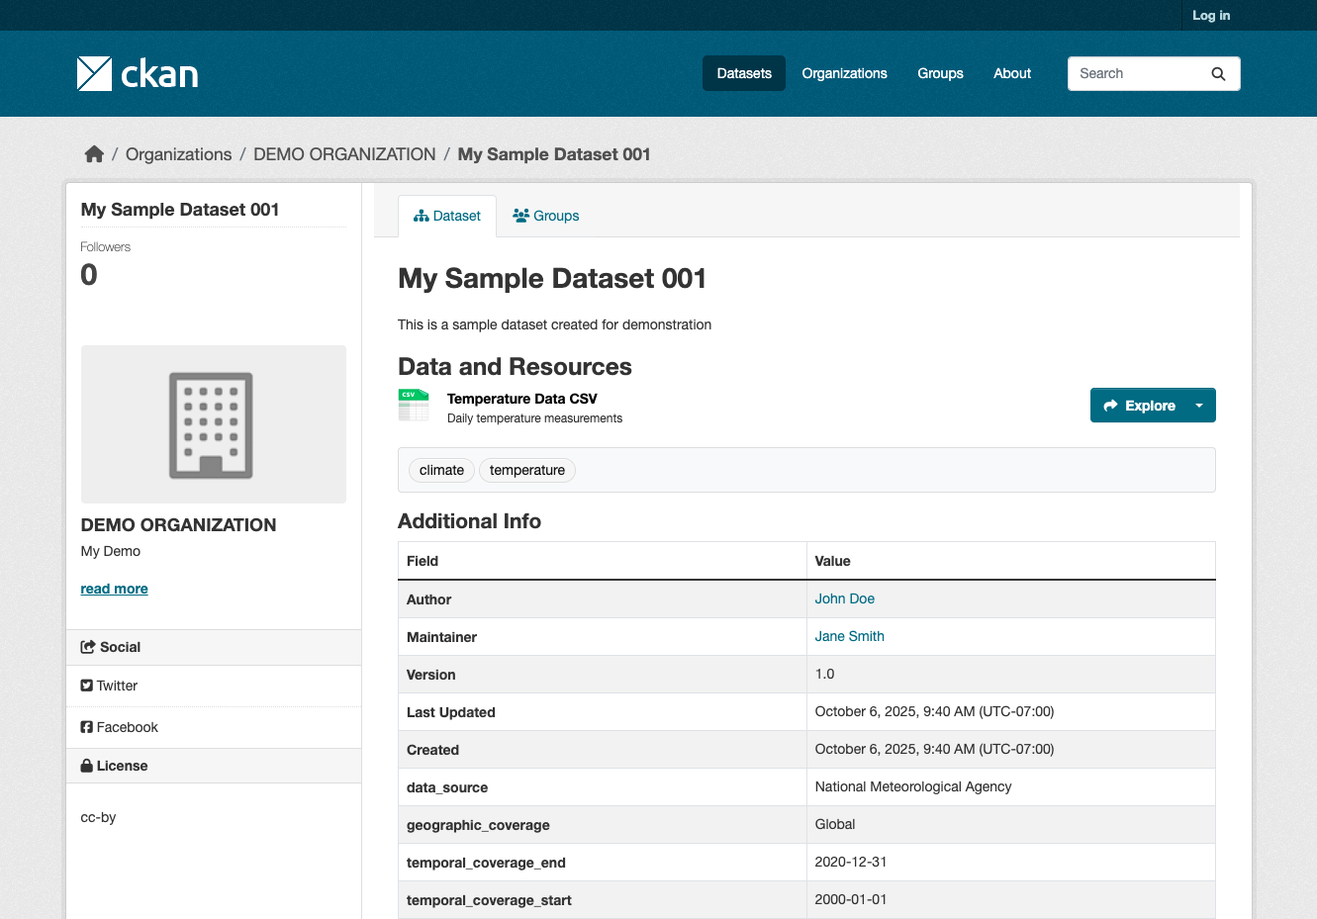Click maintainer Jane Smith link
The height and width of the screenshot is (919, 1317).
[850, 636]
